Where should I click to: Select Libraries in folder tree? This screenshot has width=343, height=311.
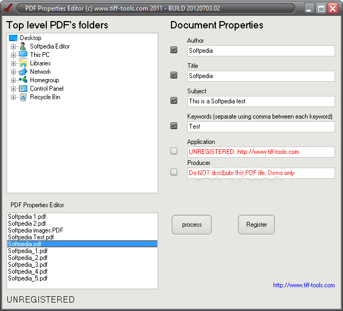click(x=41, y=63)
